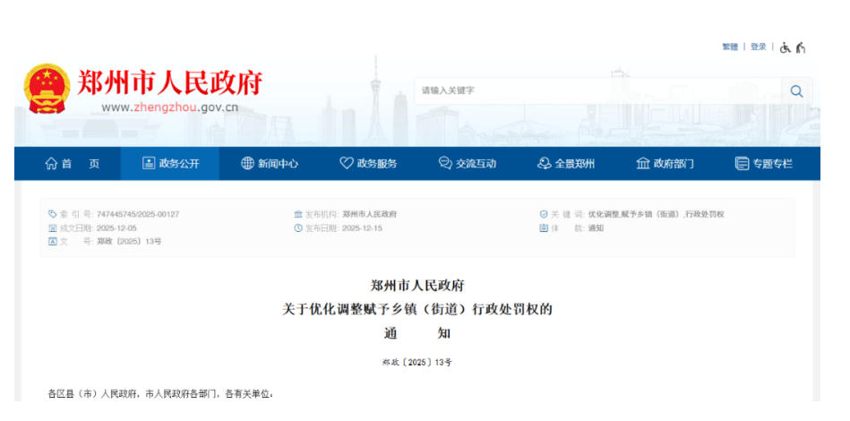Focus the 请输入关键字 search field
Viewport: 850px width, 421px height.
(x=598, y=91)
